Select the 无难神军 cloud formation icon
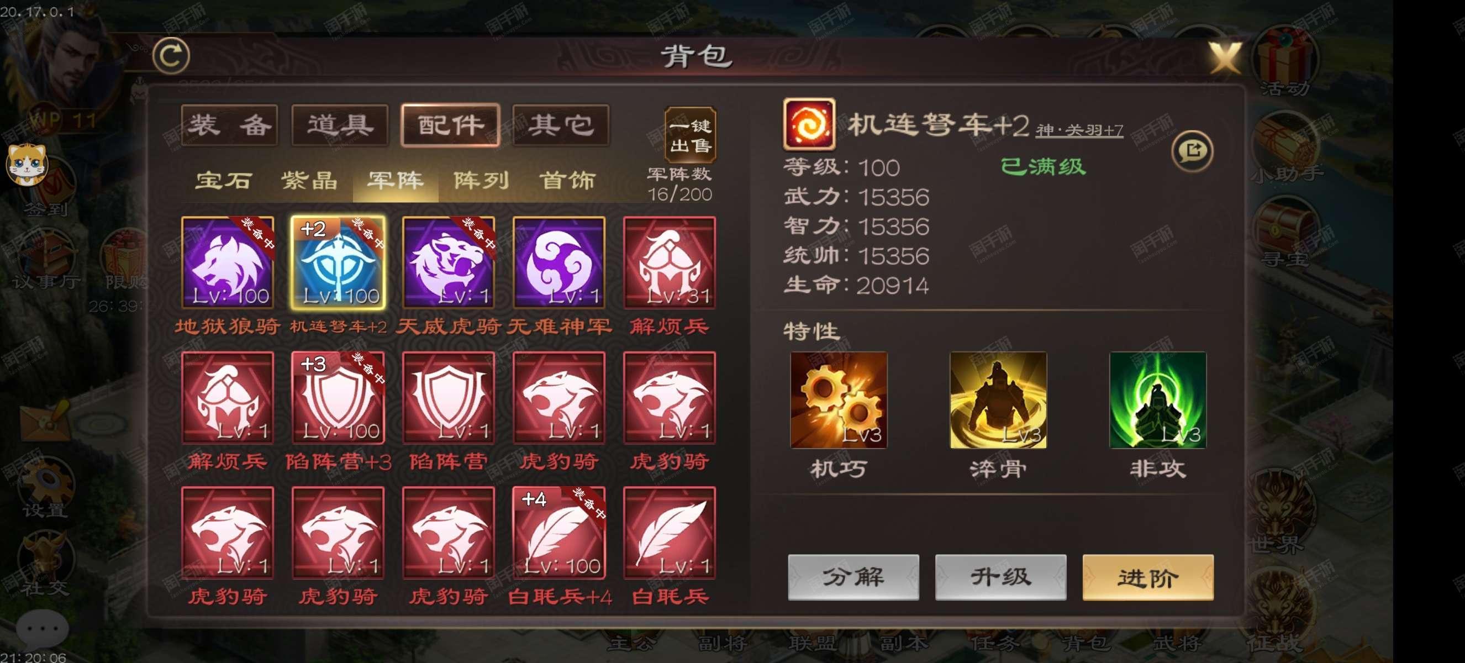The height and width of the screenshot is (663, 1465). (558, 262)
